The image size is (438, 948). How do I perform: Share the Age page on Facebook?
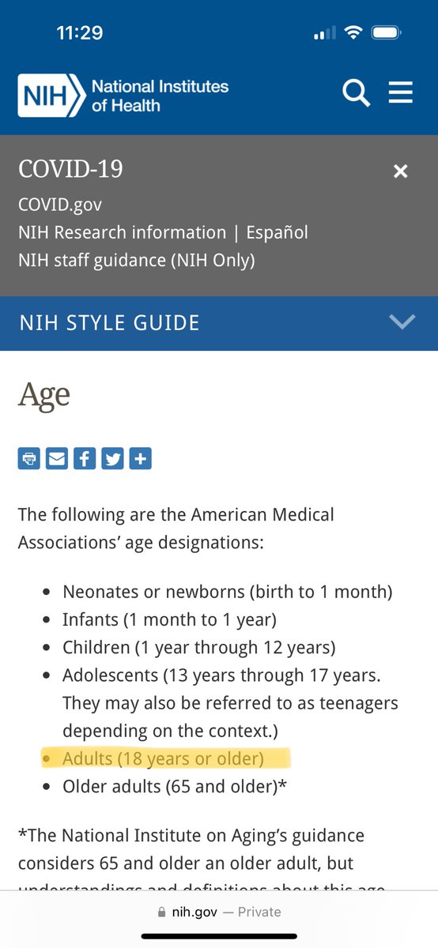[x=85, y=458]
